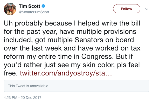Open the twitter.com/andyostroy/sta... link
Screen dimensions: 152x102
pyautogui.click(x=66, y=73)
